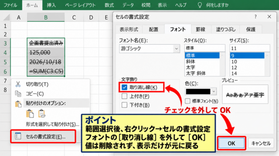This screenshot has height=156, width=279.
Task: Click the Format Cells menu icon
Action: [x=18, y=136]
